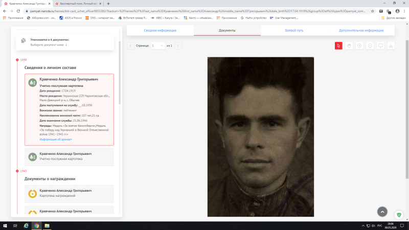Image resolution: width=409 pixels, height=230 pixels.
Task: Click the Chrome icon in the taskbar
Action: click(x=36, y=225)
